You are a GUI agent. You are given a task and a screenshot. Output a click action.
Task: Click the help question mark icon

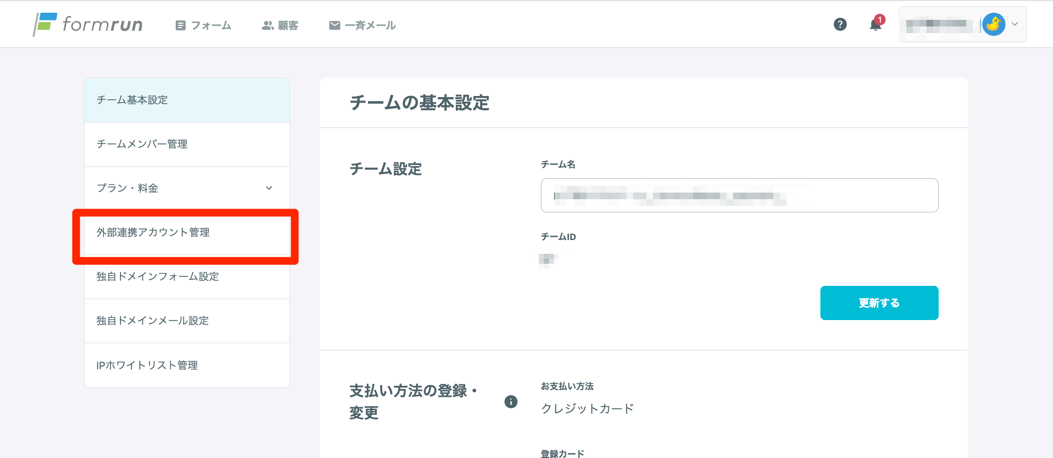click(840, 24)
